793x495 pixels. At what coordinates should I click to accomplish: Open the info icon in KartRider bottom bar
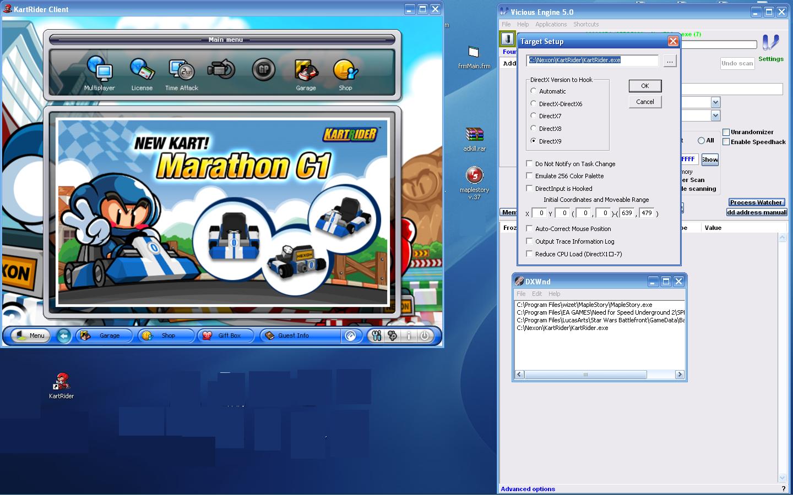tap(409, 335)
